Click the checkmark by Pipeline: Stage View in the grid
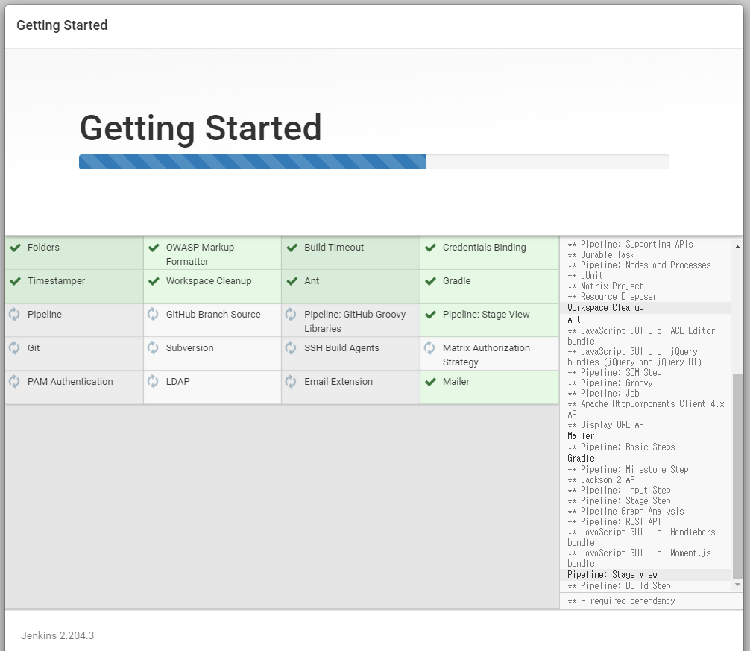 pos(430,314)
